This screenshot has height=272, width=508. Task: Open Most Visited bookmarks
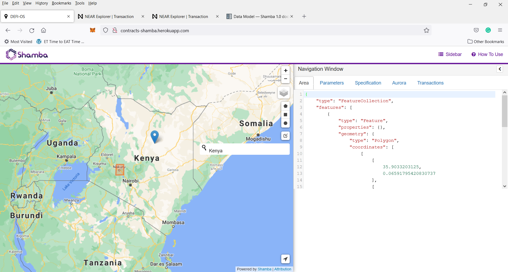[x=18, y=41]
